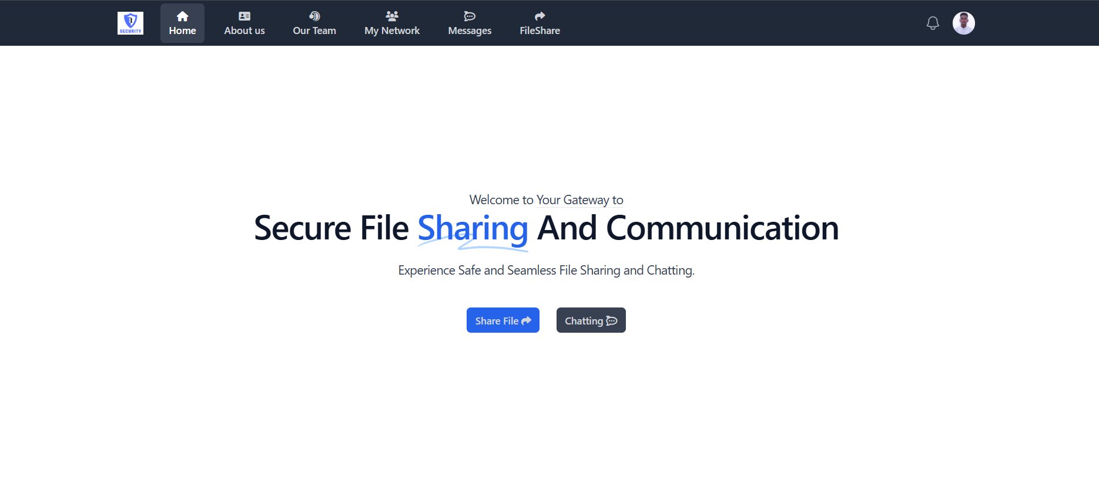1099x480 pixels.
Task: Switch to the FileShare text label
Action: (x=540, y=31)
